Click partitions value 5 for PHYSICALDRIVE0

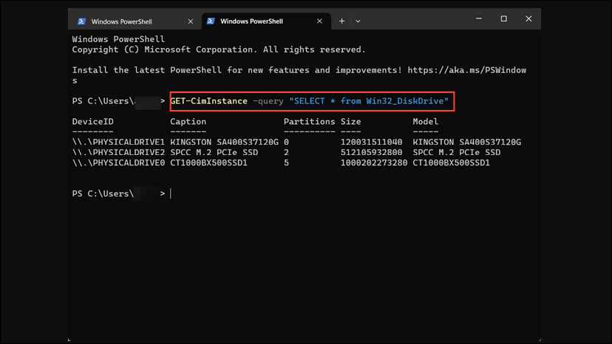click(287, 163)
